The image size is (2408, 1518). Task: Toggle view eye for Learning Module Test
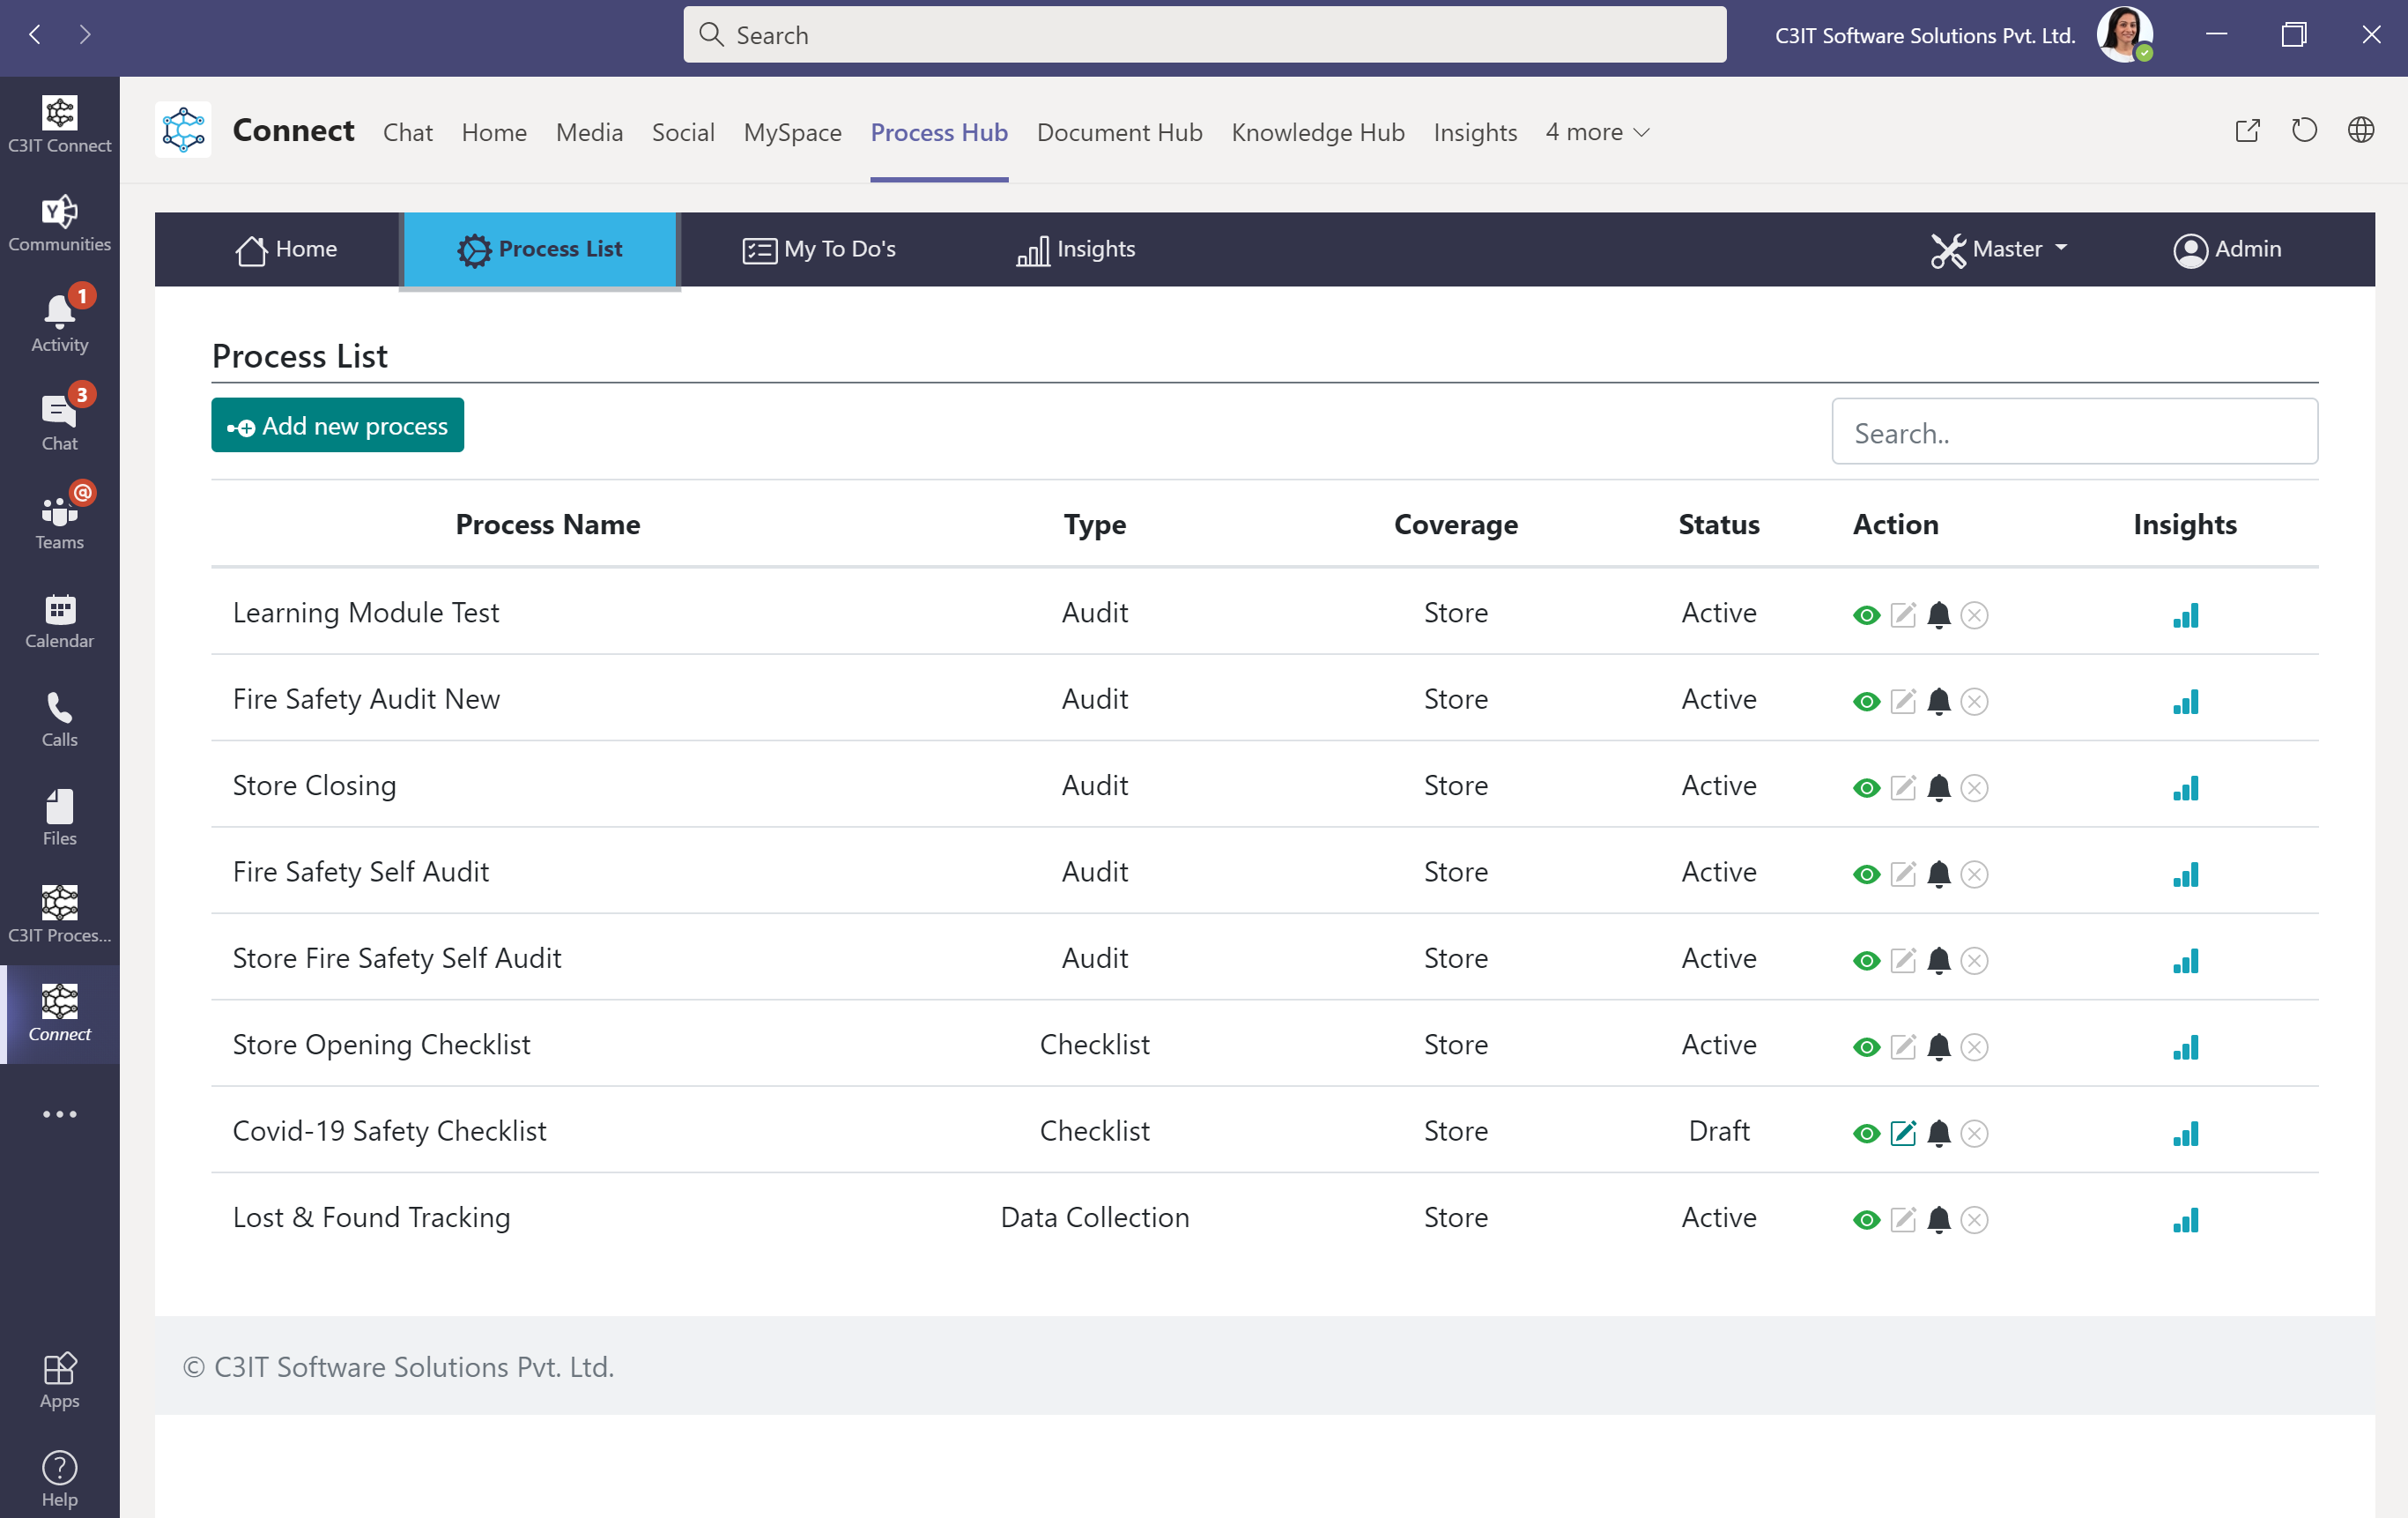(x=1866, y=614)
